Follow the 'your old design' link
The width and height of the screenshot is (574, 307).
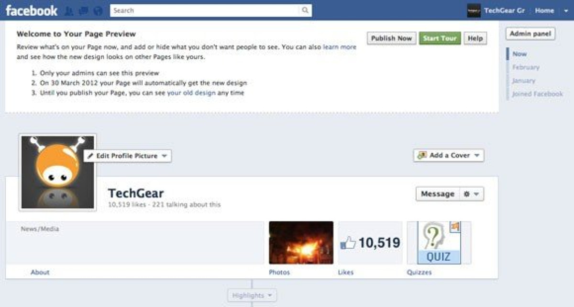pyautogui.click(x=191, y=93)
